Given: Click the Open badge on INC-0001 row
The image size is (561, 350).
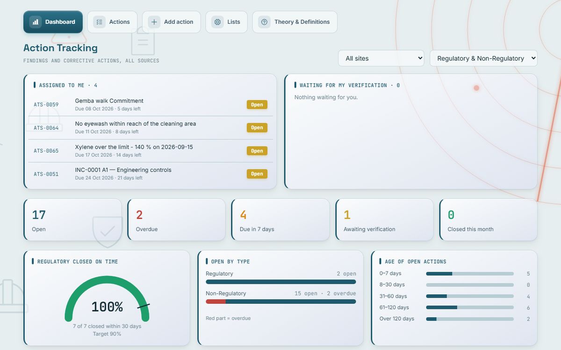Looking at the screenshot, I should [x=257, y=174].
